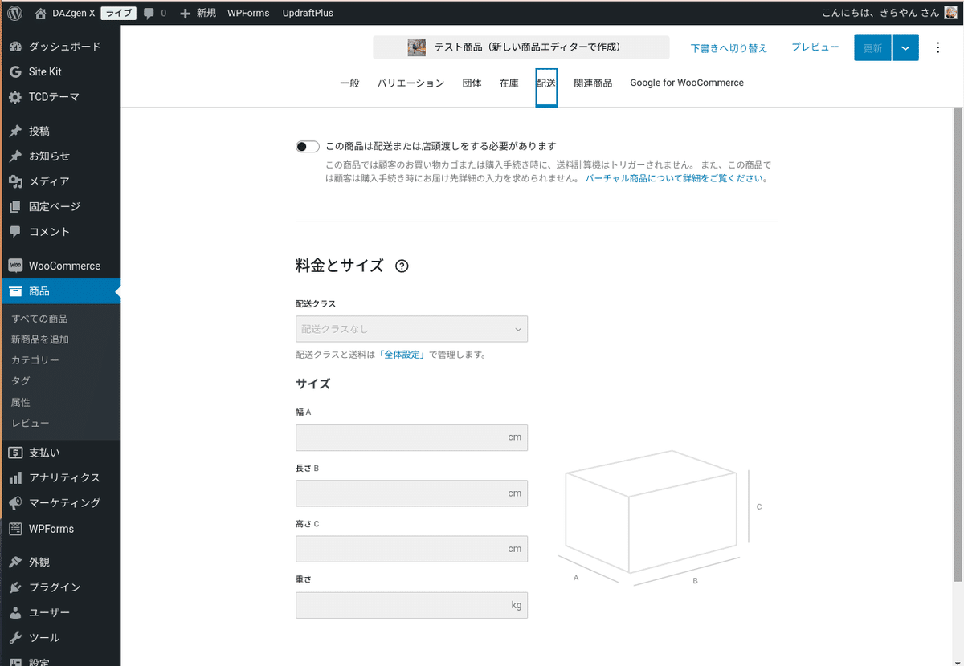
Task: Switch to the 団体 tab
Action: (472, 83)
